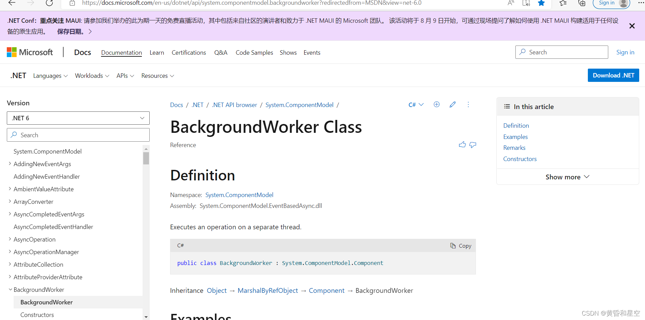Collapse the BackgroundWorker tree node
The height and width of the screenshot is (320, 645).
tap(10, 289)
